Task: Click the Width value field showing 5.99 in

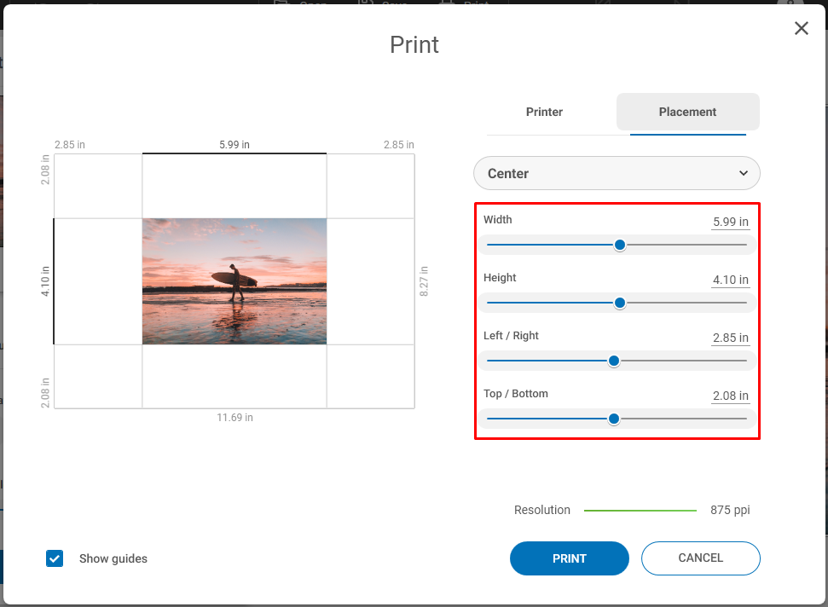Action: click(x=730, y=222)
